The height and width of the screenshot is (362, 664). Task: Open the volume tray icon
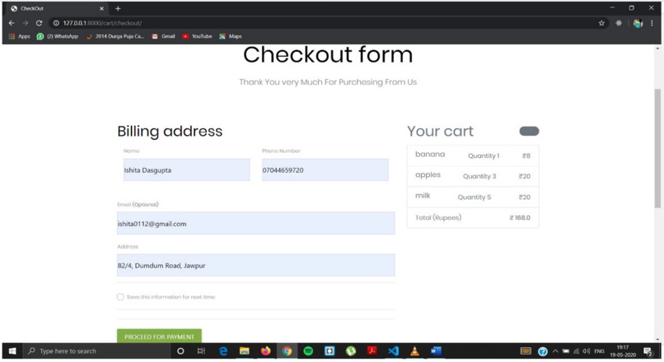click(586, 351)
